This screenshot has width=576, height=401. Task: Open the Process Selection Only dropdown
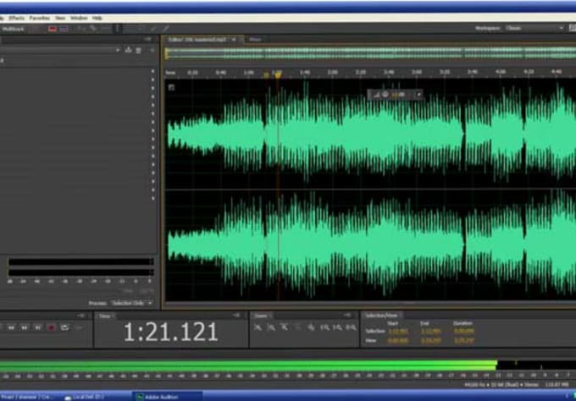coord(132,304)
